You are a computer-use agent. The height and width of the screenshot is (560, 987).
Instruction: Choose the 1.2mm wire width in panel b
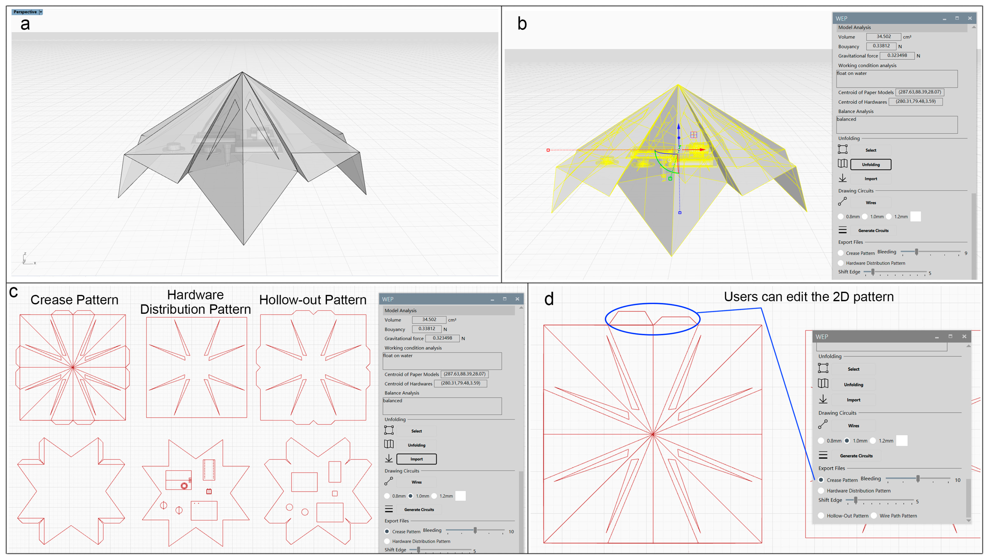tap(889, 217)
